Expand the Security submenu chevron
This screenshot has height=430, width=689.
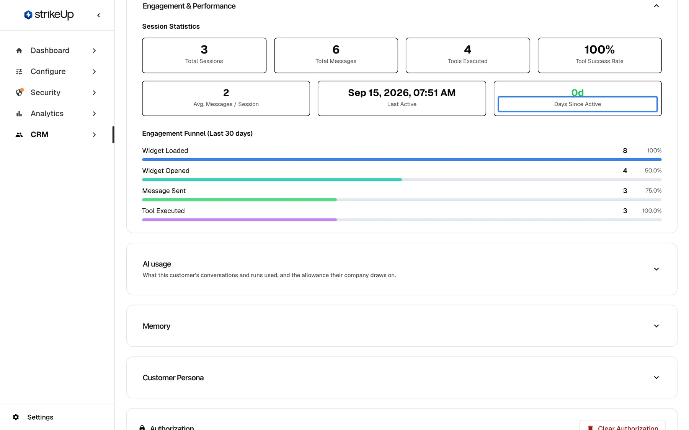point(94,92)
